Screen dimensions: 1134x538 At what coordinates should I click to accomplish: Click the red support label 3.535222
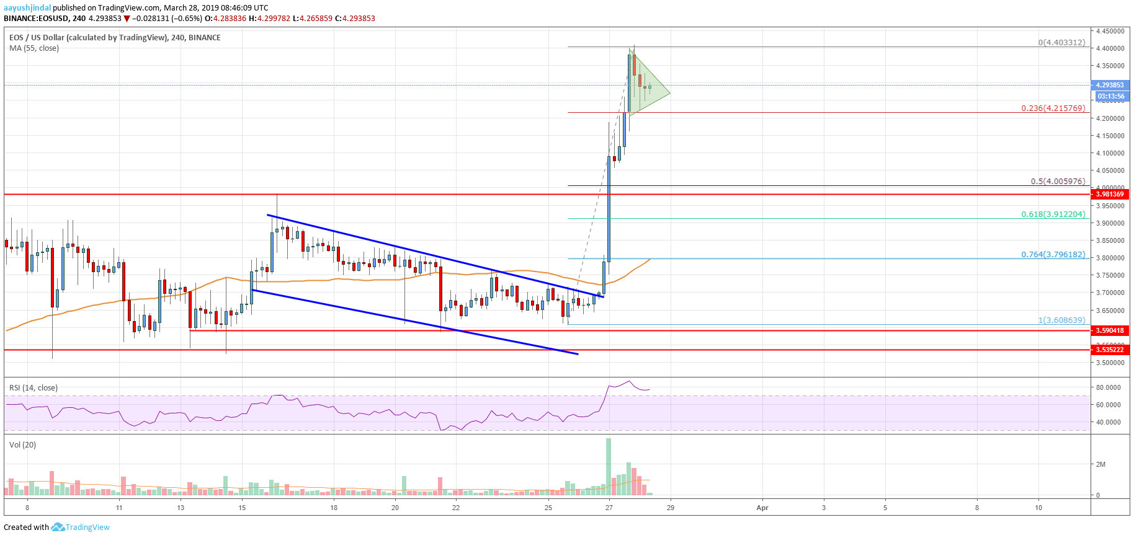click(x=1110, y=350)
